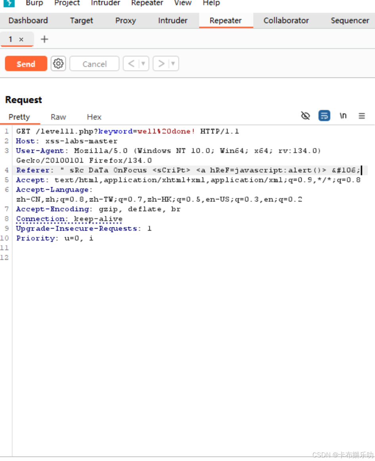Click the Request panel heading
This screenshot has width=375, height=461.
(23, 100)
